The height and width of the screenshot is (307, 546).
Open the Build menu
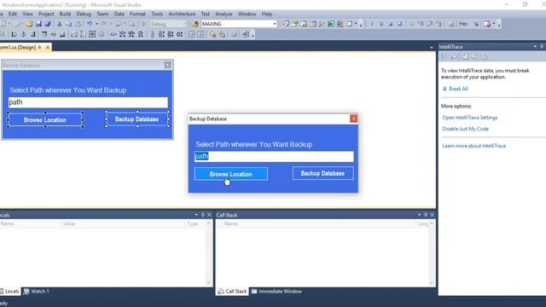click(65, 14)
